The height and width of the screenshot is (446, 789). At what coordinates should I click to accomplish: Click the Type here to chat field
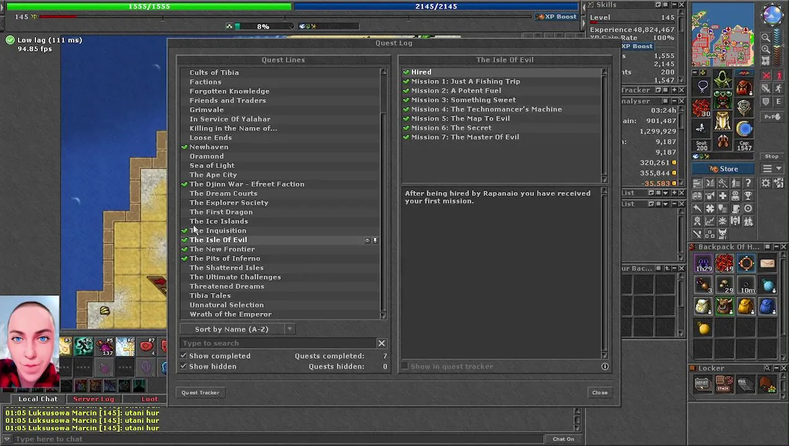point(278,439)
